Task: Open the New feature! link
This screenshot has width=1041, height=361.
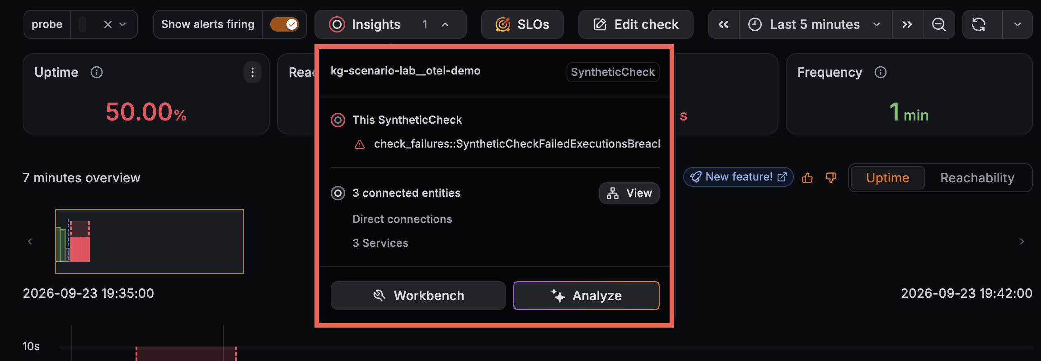Action: click(738, 177)
